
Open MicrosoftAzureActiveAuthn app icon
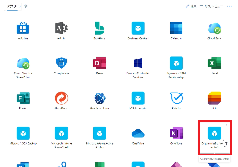pyautogui.click(x=100, y=133)
